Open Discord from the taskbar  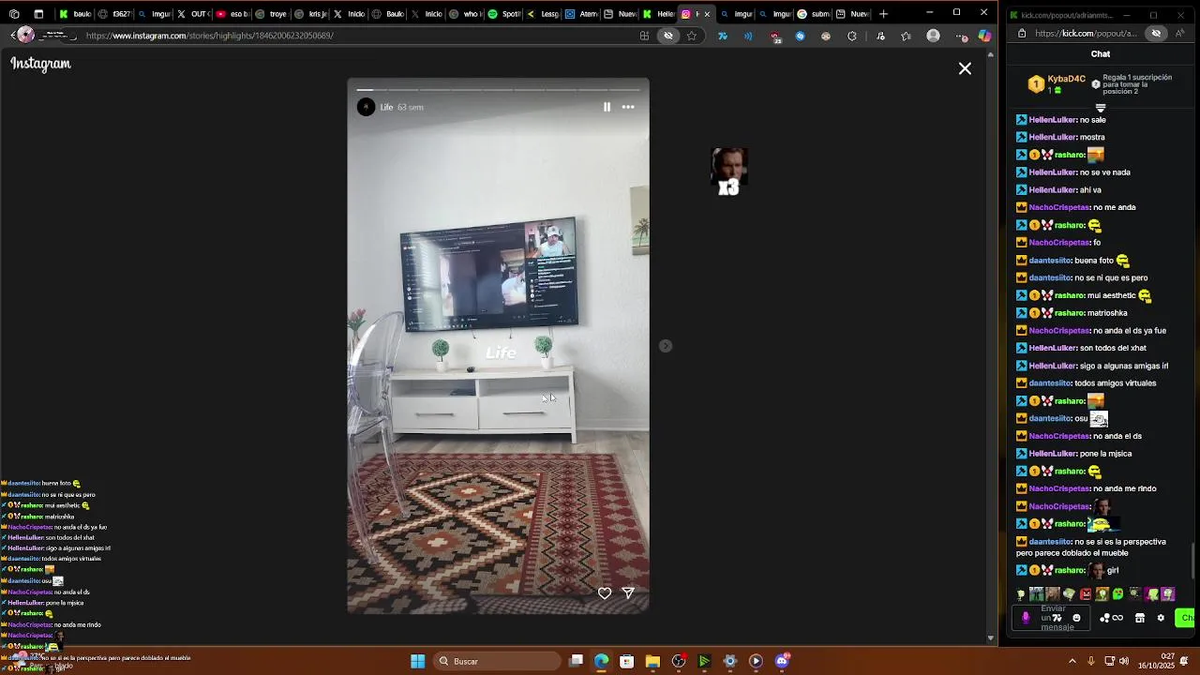(782, 661)
